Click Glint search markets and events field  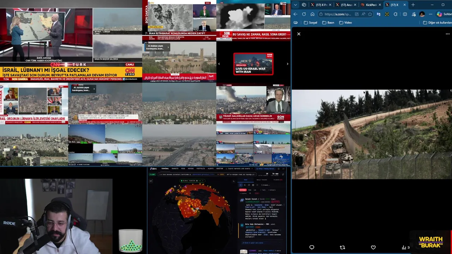click(239, 169)
